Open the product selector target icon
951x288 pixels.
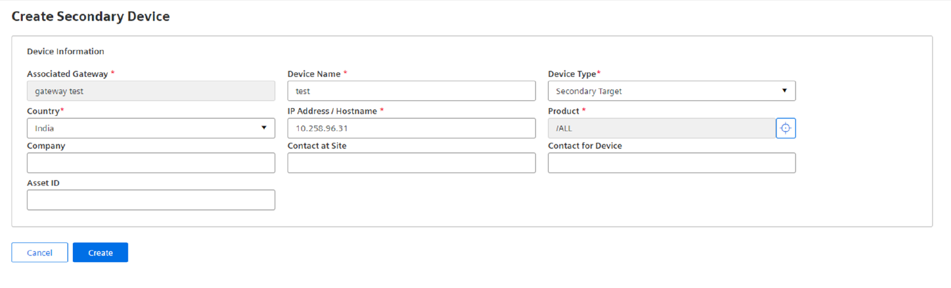click(x=786, y=128)
